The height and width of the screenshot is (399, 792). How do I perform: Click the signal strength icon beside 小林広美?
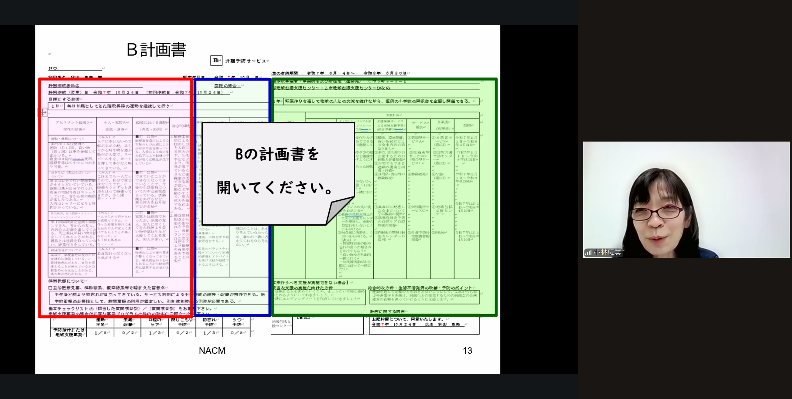[588, 253]
